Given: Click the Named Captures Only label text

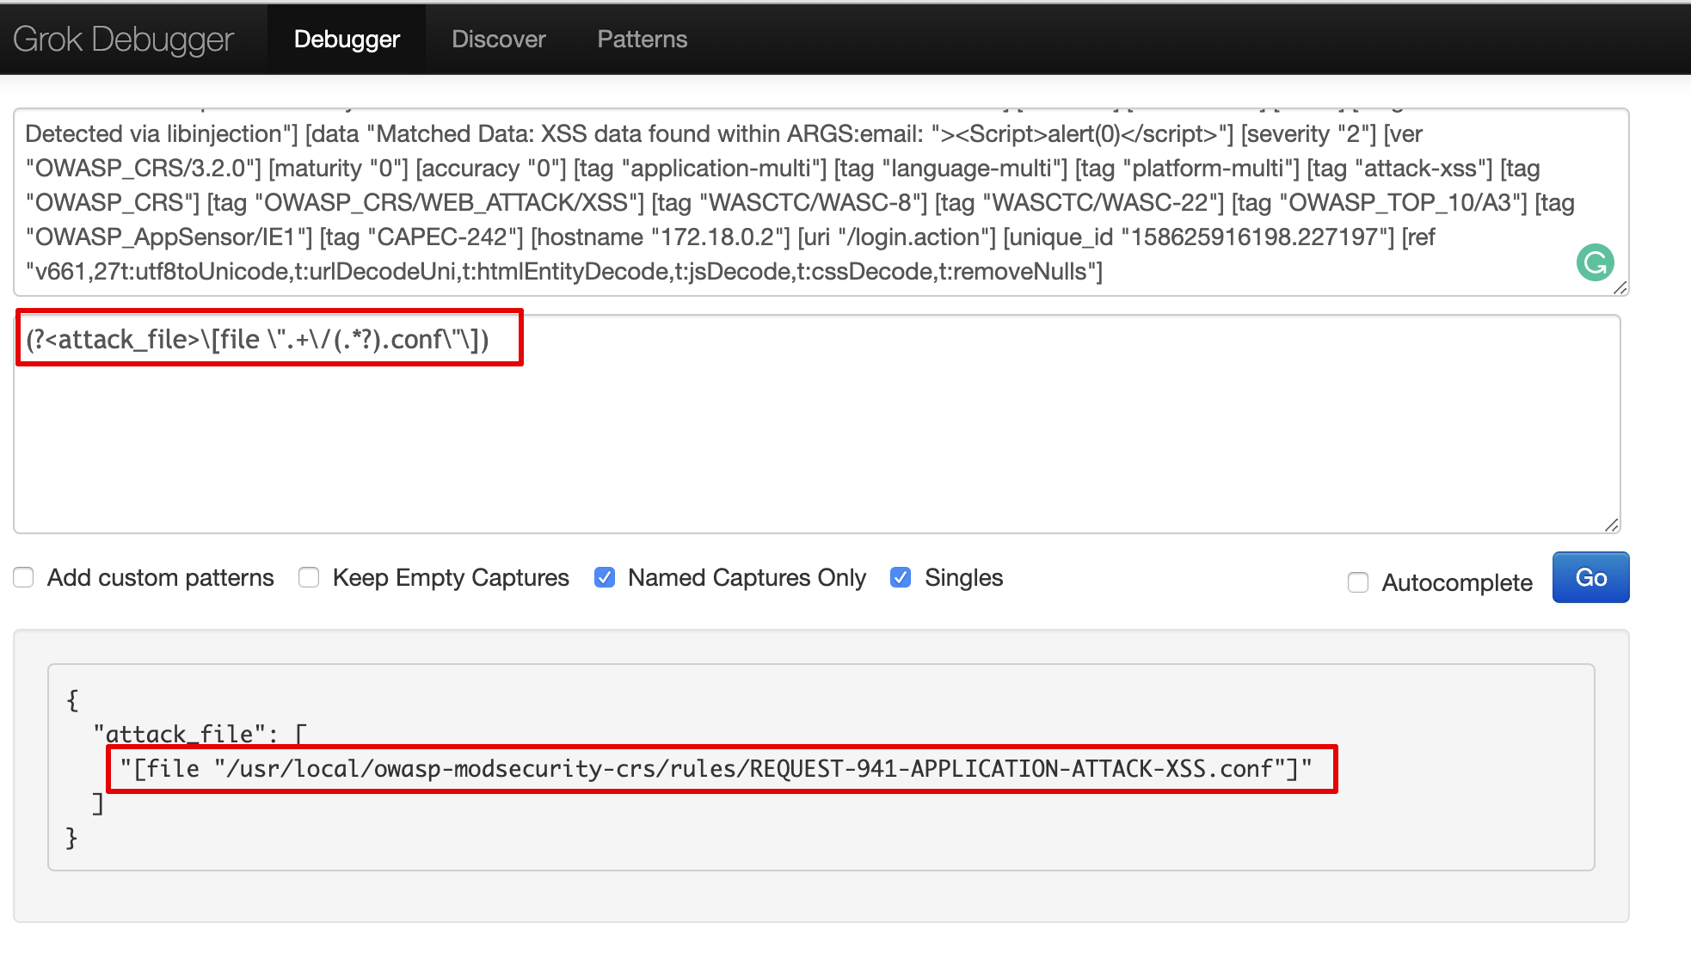Looking at the screenshot, I should (x=747, y=577).
